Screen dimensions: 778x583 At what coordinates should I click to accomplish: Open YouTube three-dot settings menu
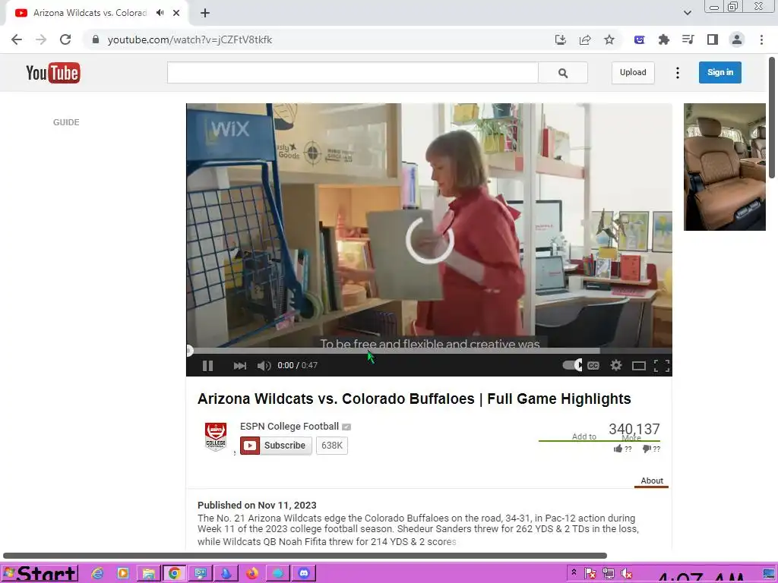tap(678, 73)
